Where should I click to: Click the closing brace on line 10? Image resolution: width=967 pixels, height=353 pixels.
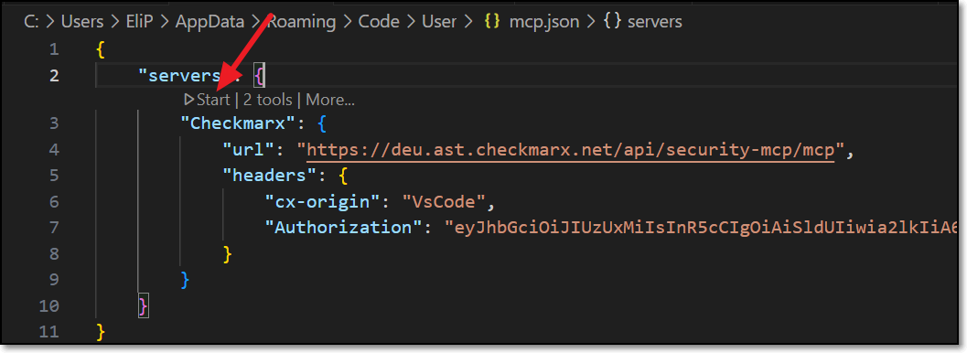click(x=144, y=306)
